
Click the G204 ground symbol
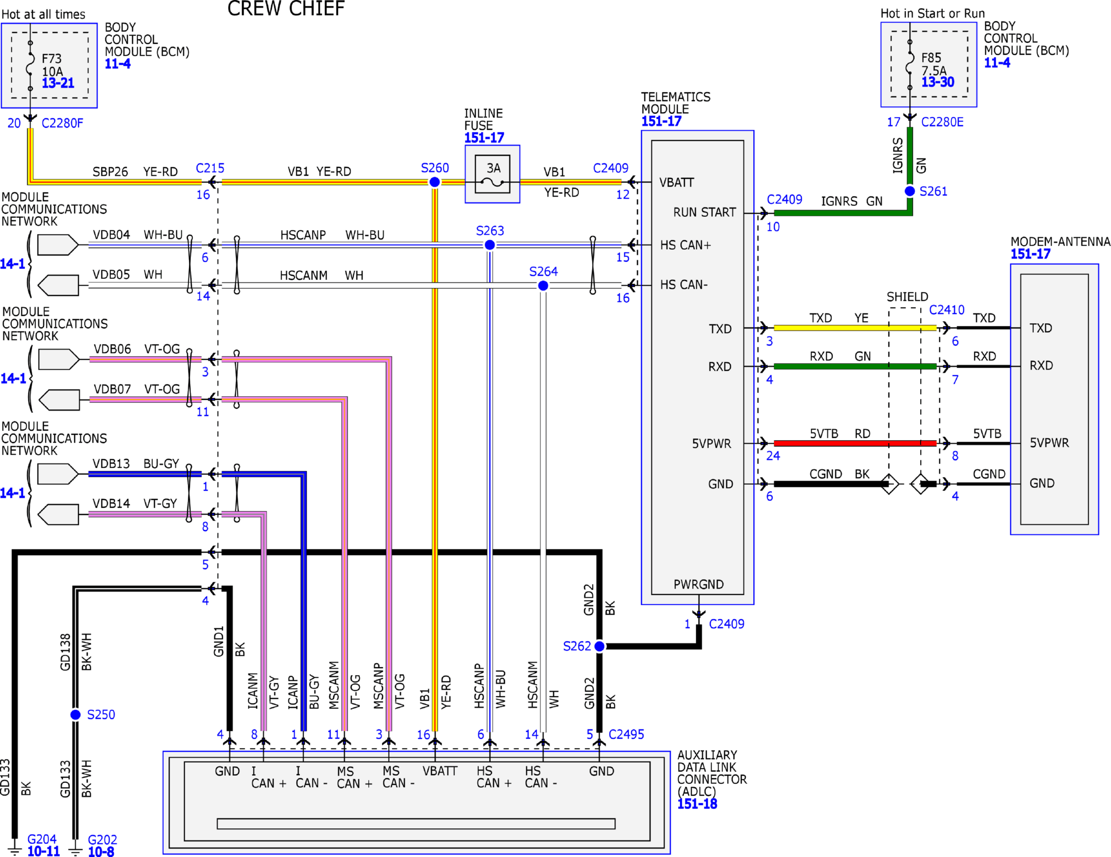(15, 848)
